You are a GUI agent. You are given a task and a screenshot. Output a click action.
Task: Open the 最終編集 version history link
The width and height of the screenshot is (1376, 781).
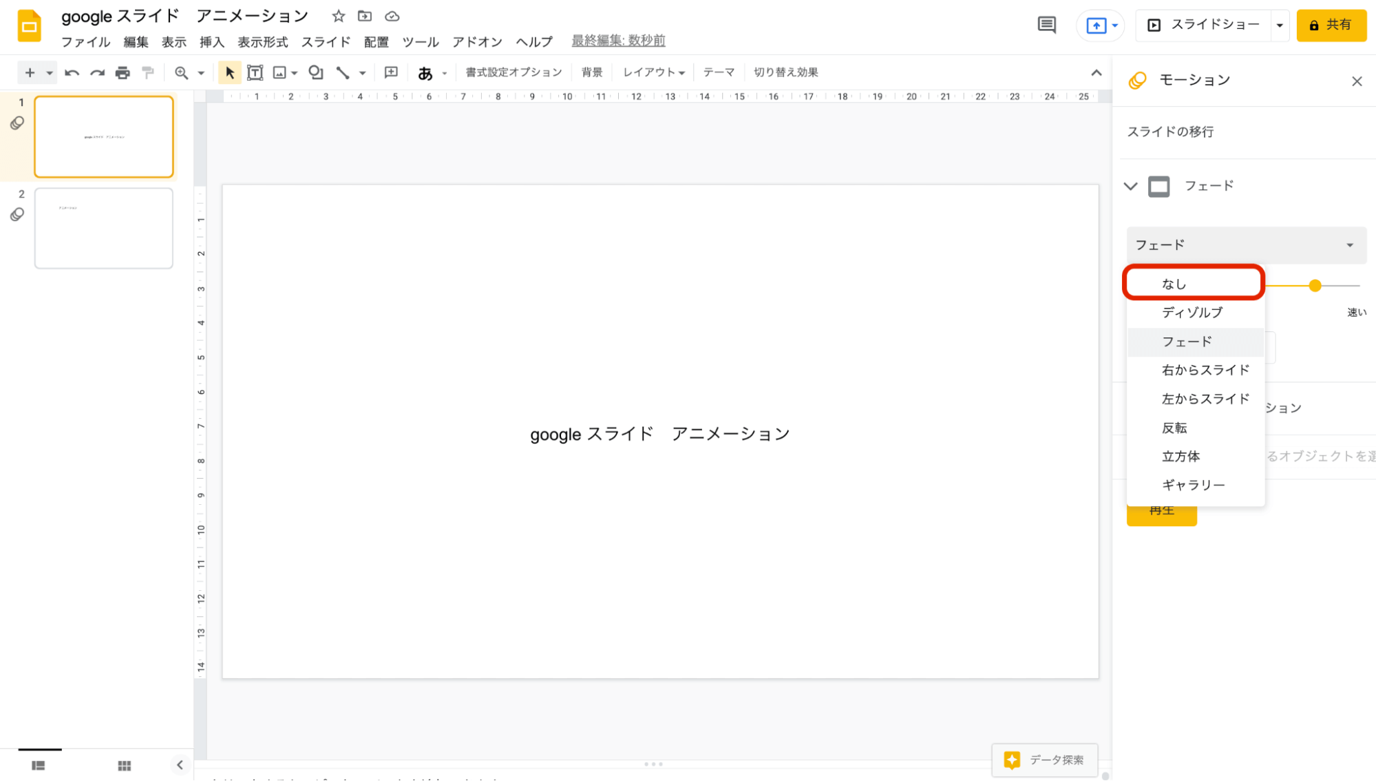[618, 41]
